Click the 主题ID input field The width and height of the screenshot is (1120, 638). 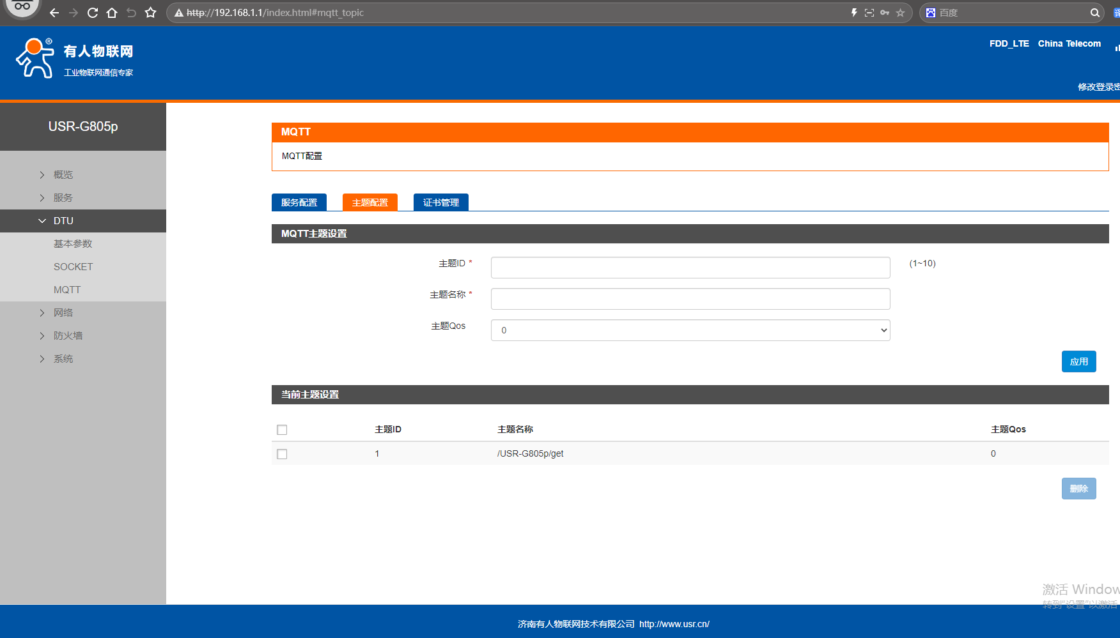690,268
